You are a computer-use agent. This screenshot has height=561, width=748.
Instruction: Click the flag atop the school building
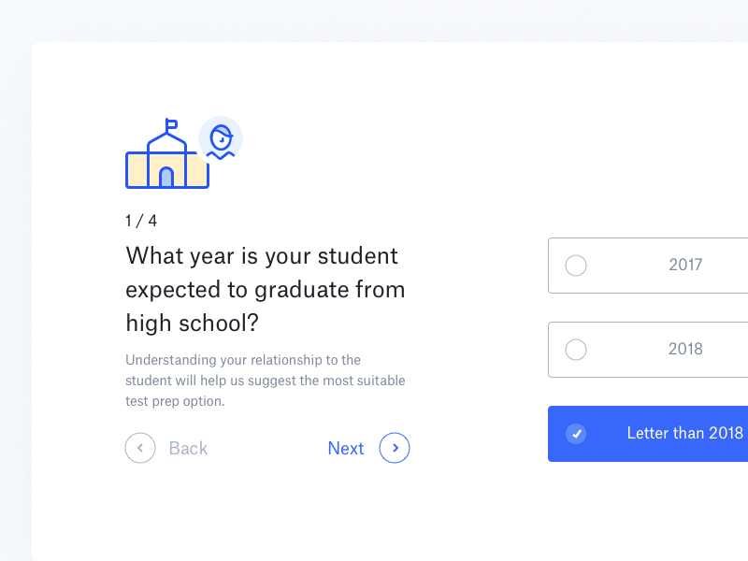coord(171,124)
